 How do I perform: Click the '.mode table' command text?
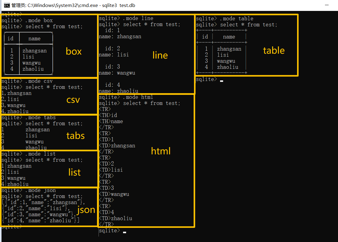[x=237, y=18]
